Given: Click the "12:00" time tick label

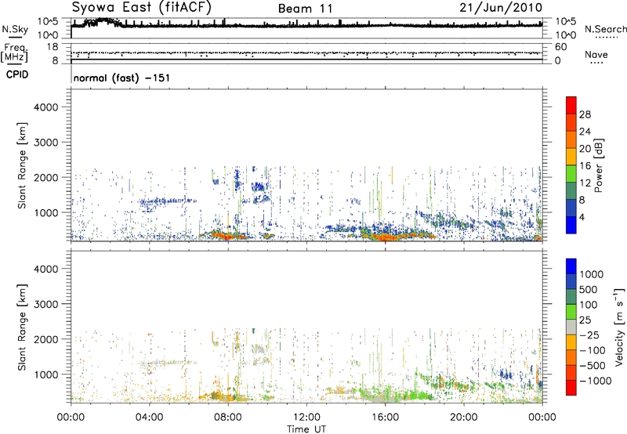Looking at the screenshot, I should (x=306, y=418).
